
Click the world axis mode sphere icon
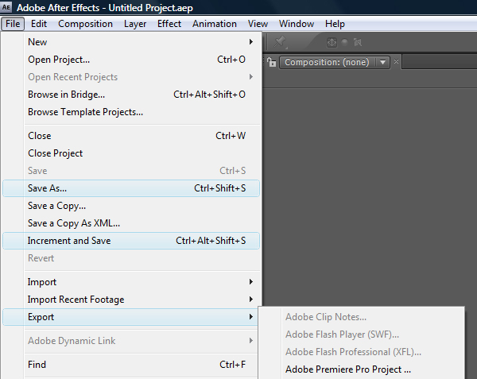(x=345, y=42)
